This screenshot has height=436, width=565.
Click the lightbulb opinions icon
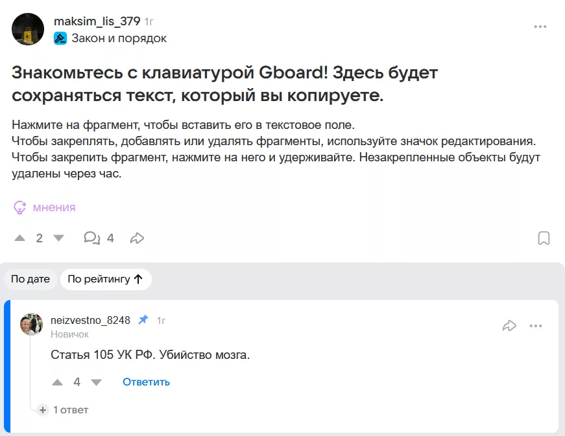point(20,207)
